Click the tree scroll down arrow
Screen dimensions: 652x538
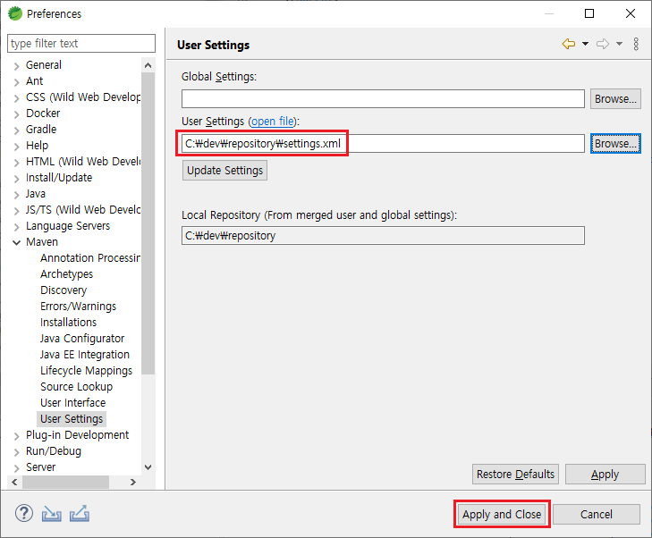click(148, 467)
